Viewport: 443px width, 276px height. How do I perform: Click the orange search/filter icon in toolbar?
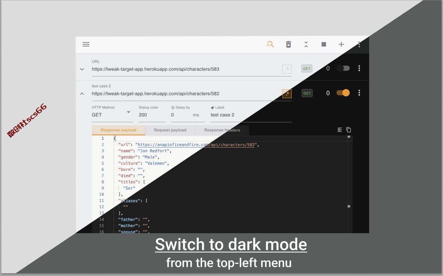[x=270, y=44]
